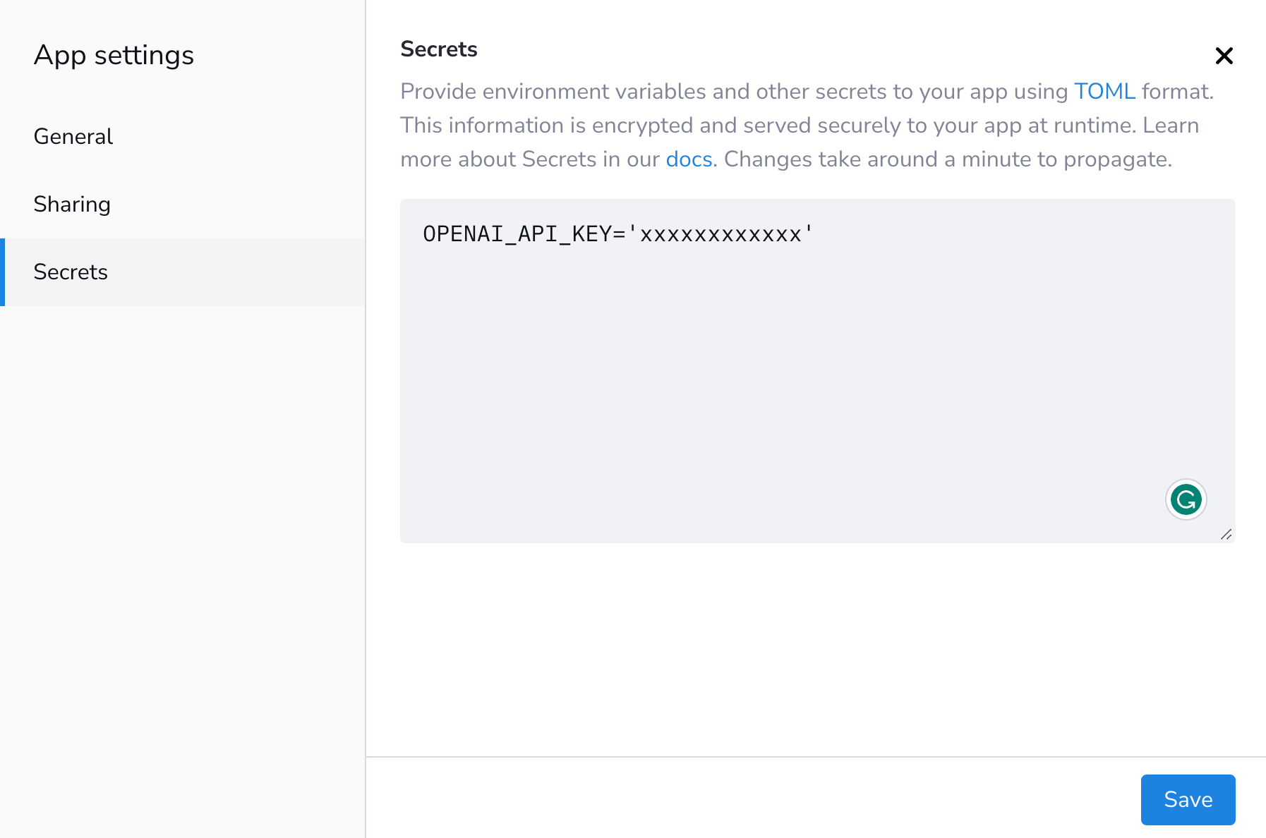Switch to the Sharing tab
The width and height of the screenshot is (1266, 838).
pos(72,204)
